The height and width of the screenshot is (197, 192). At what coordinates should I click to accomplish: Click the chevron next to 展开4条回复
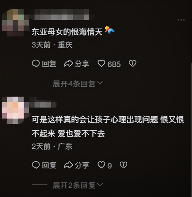pos(100,83)
